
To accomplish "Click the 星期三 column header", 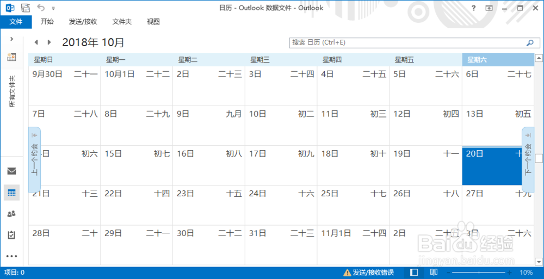I will (281, 60).
